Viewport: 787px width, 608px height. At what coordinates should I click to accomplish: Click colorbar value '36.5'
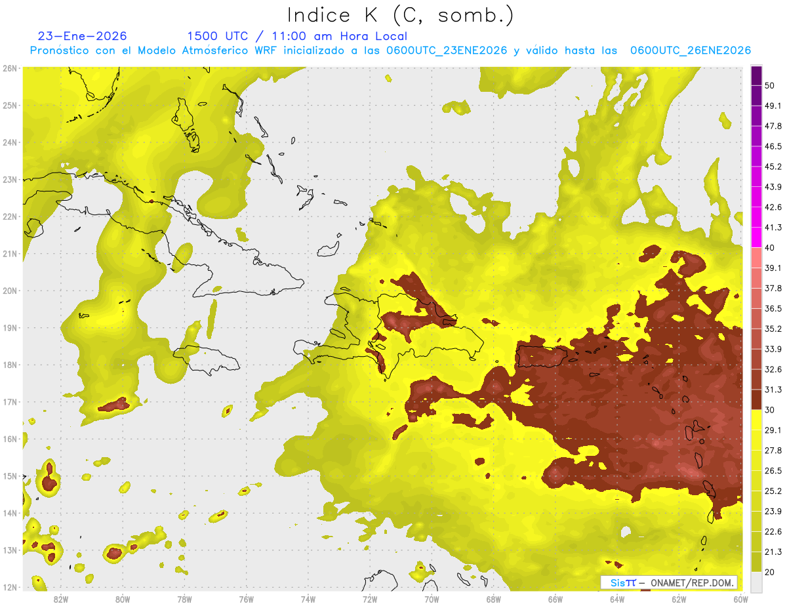tap(773, 308)
